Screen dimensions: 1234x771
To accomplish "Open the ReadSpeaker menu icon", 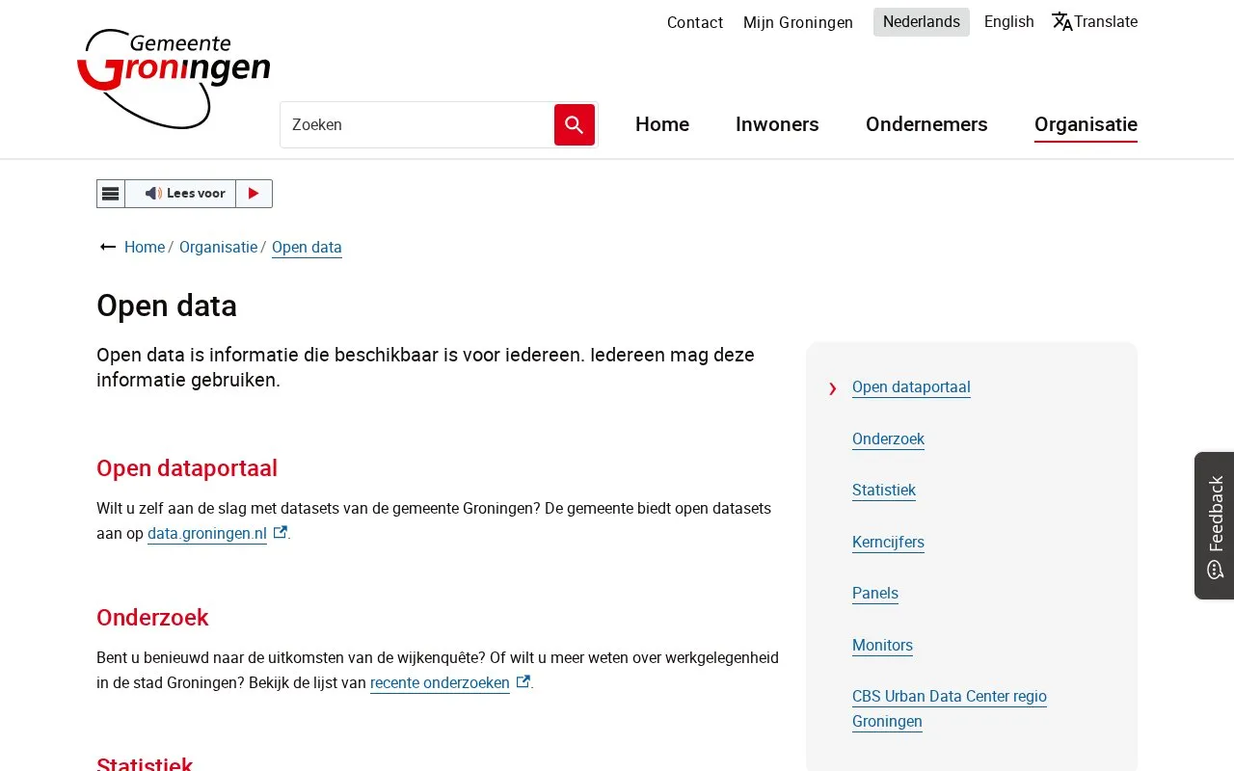I will 111,194.
